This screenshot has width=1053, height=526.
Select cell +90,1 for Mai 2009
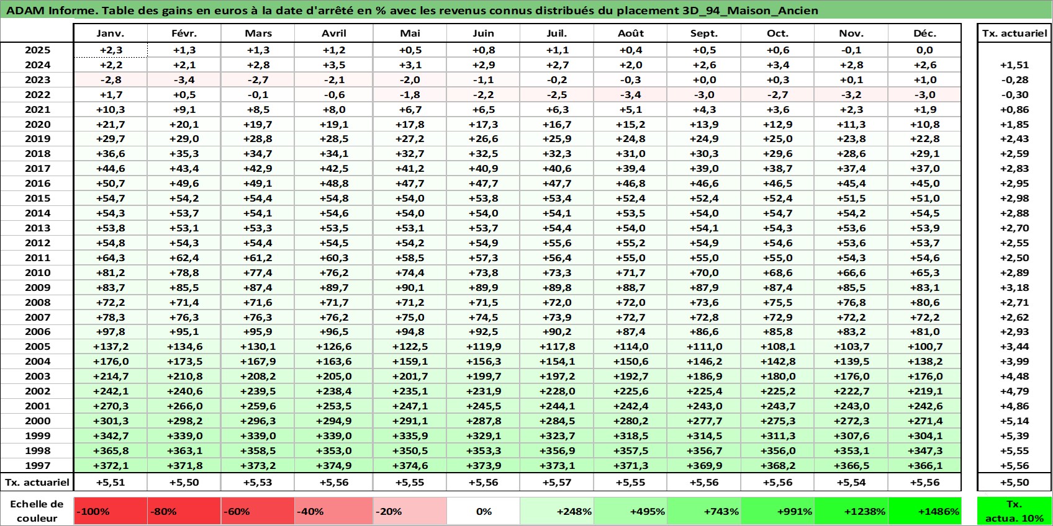coord(410,288)
